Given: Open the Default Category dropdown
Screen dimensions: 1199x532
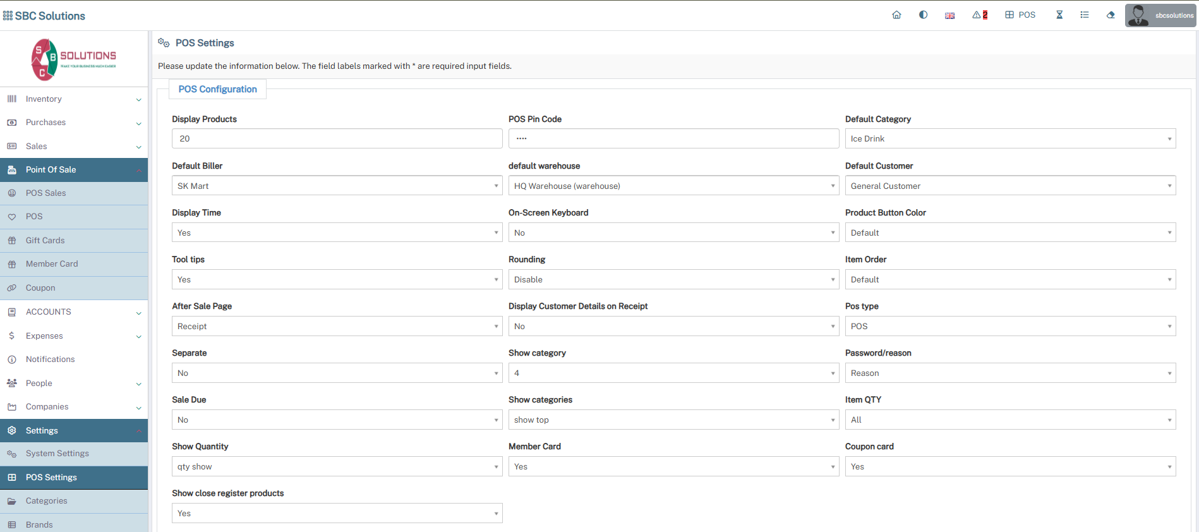Looking at the screenshot, I should tap(1009, 139).
